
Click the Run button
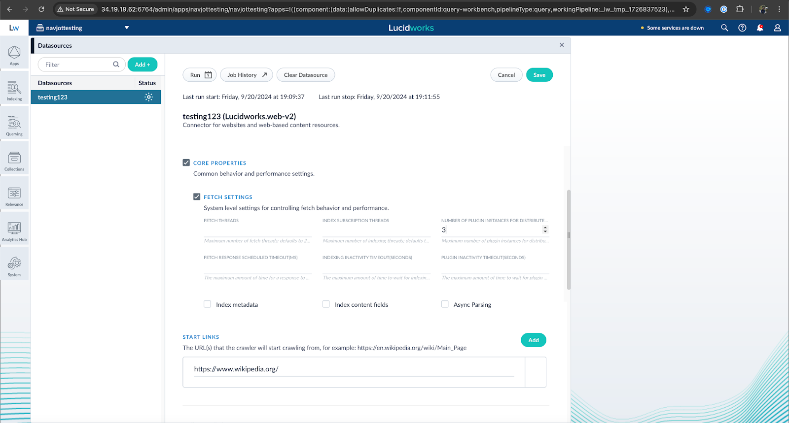200,75
